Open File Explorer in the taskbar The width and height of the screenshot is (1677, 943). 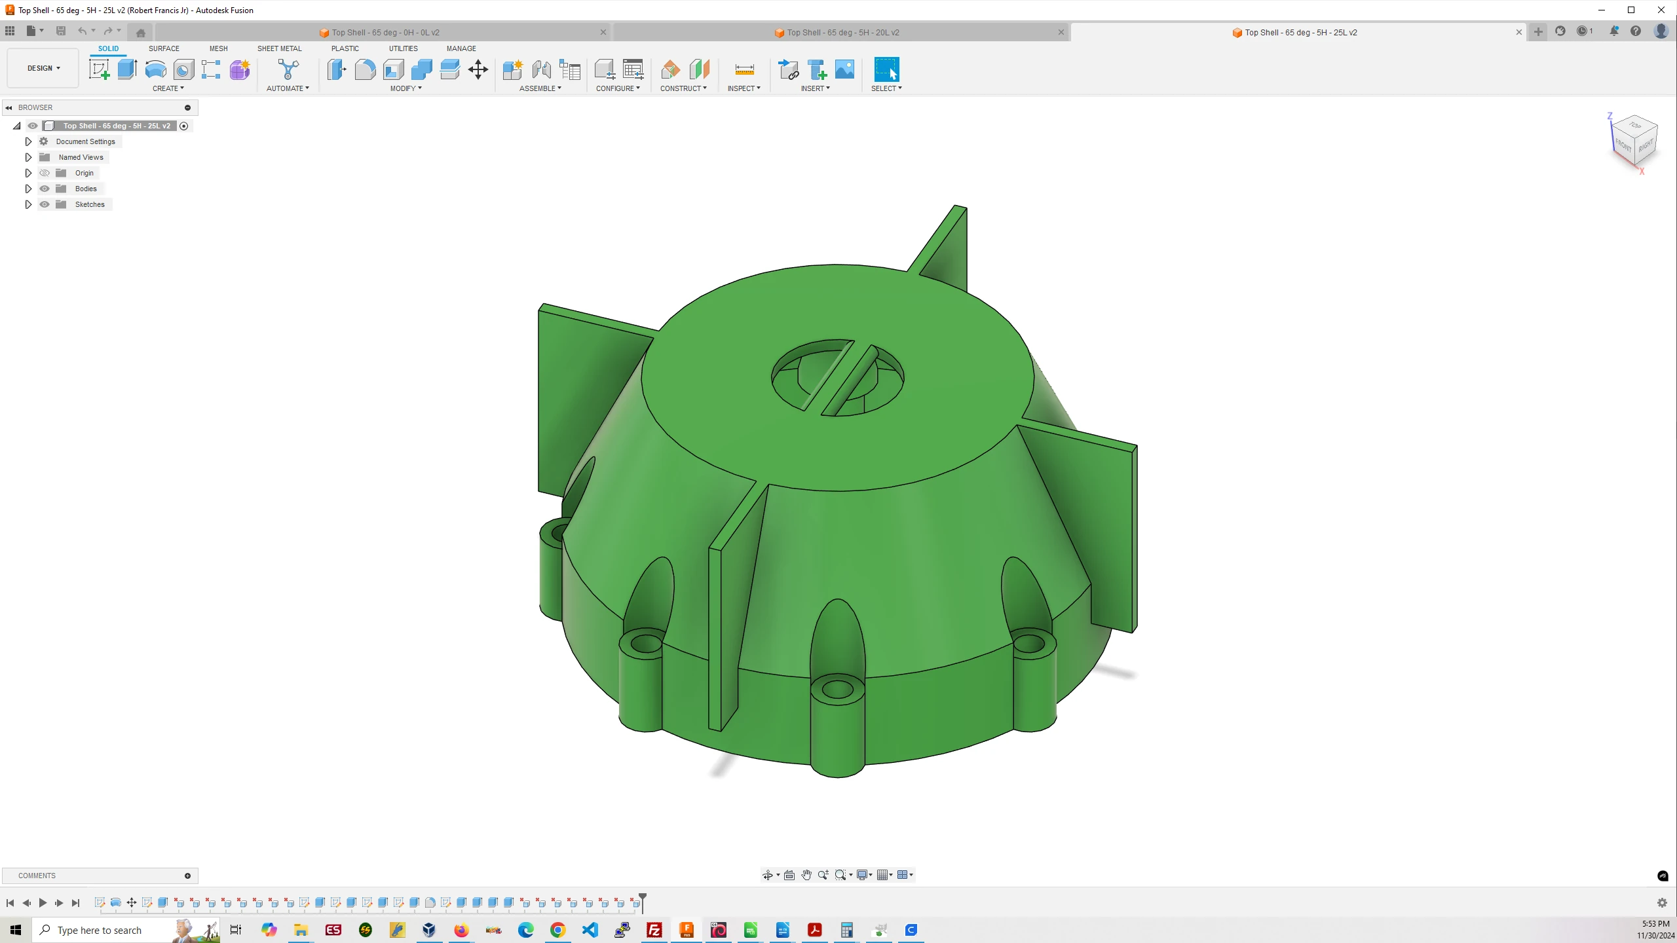(301, 930)
